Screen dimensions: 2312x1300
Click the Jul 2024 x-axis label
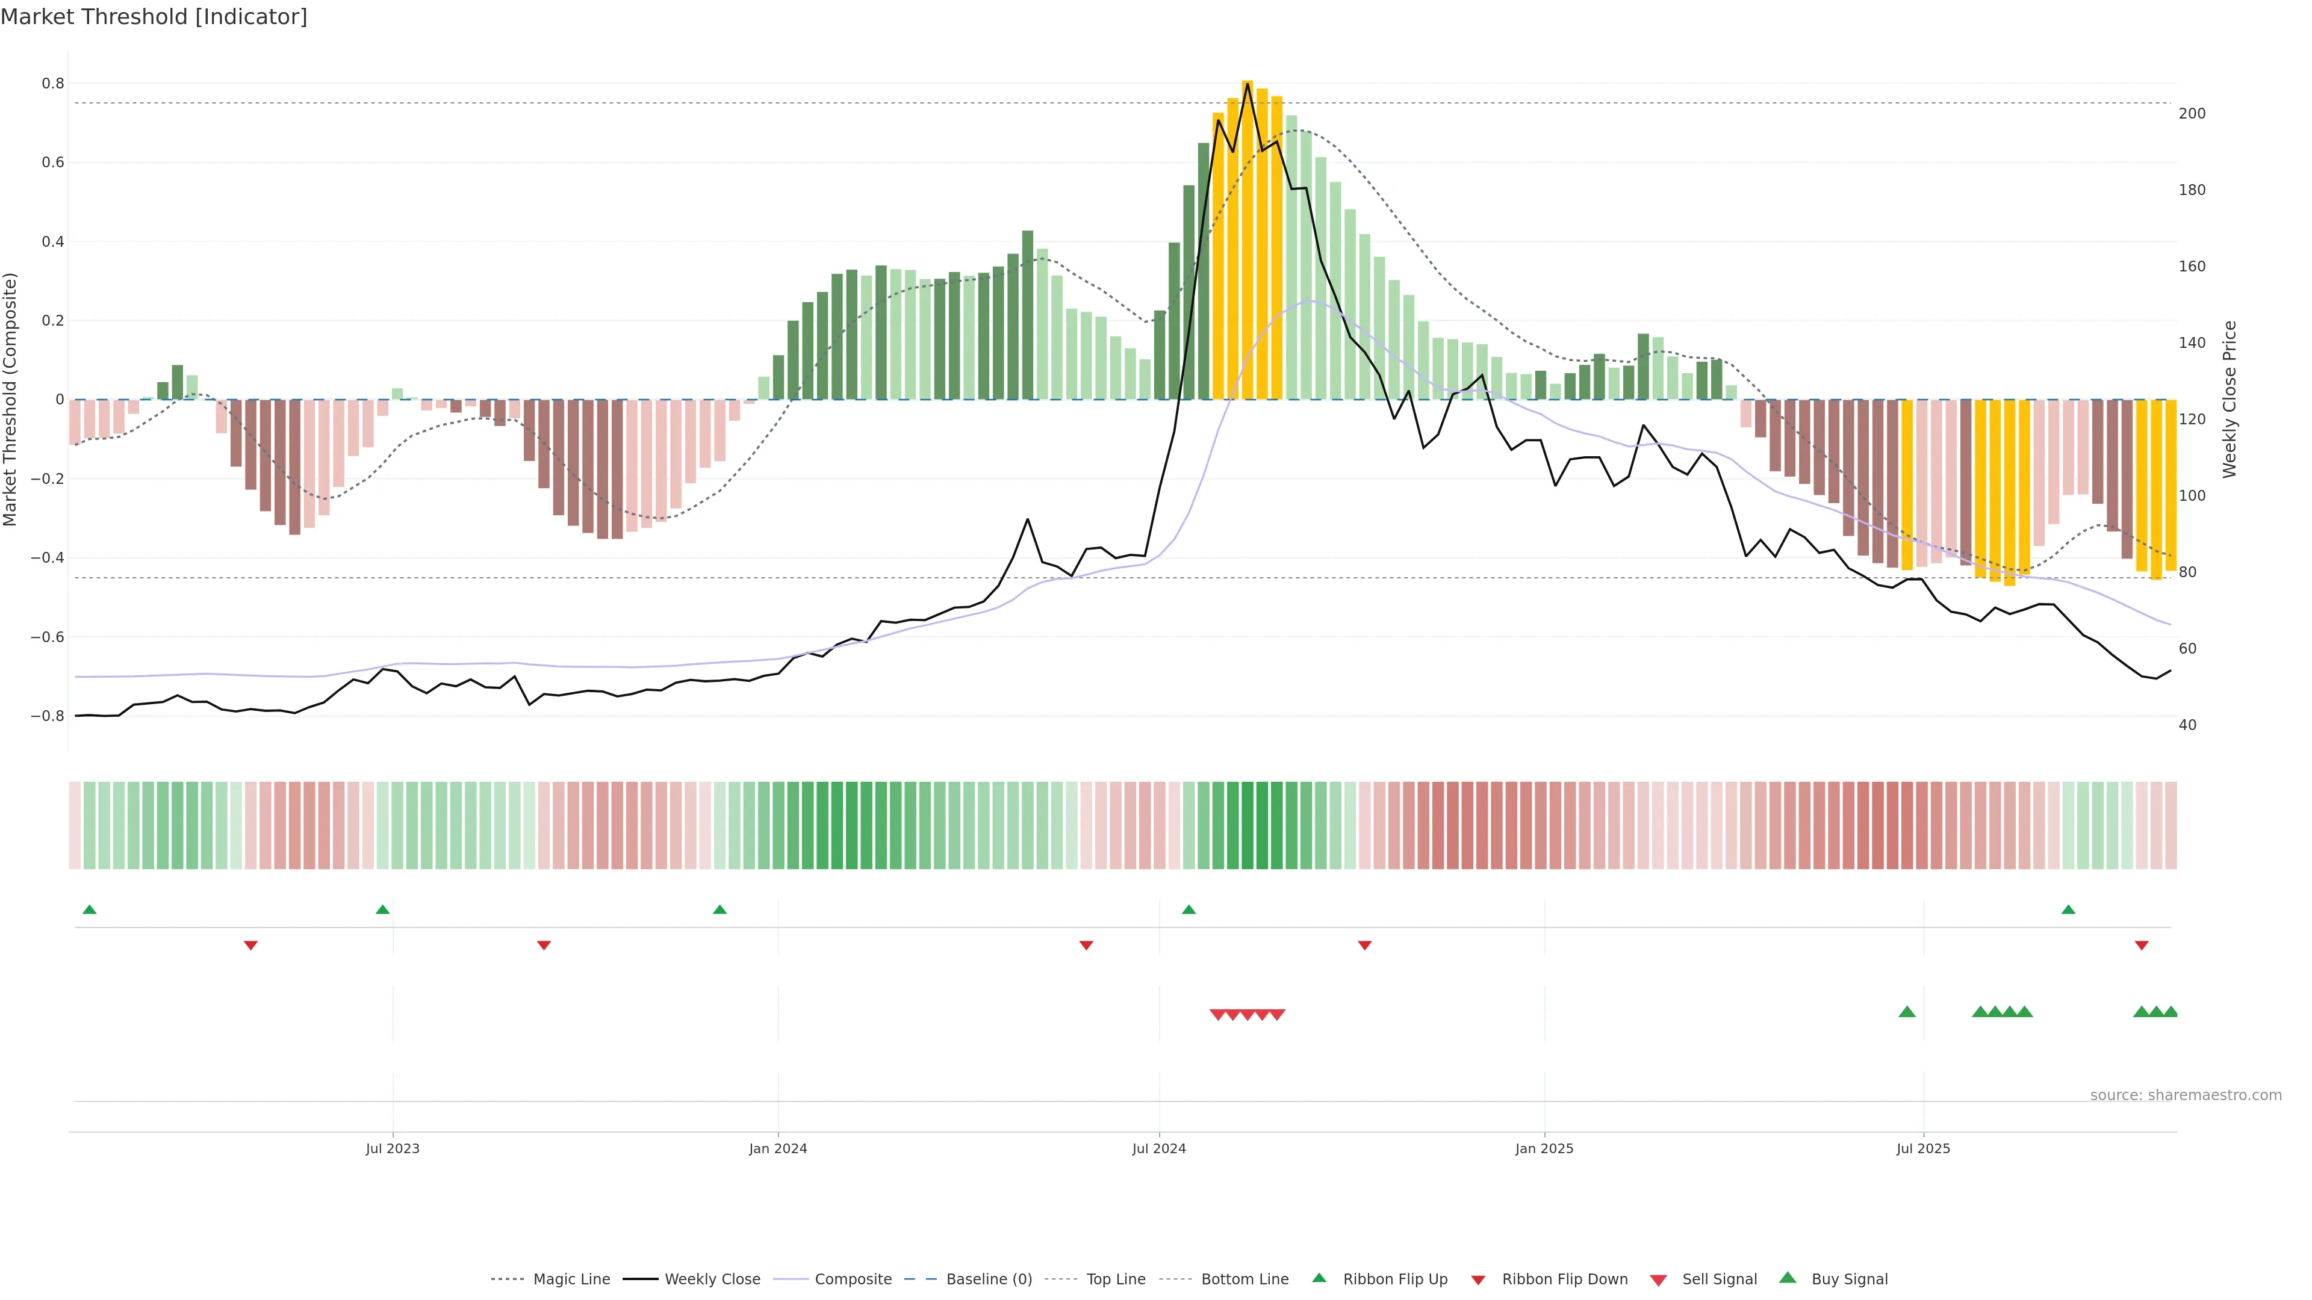1158,1148
